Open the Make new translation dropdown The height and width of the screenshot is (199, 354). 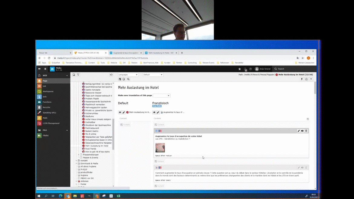tap(161, 96)
